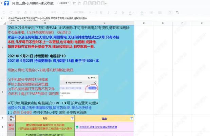Screen dimensions: 210x136
Task: Toggle Underline formatting
Action: click(116, 12)
